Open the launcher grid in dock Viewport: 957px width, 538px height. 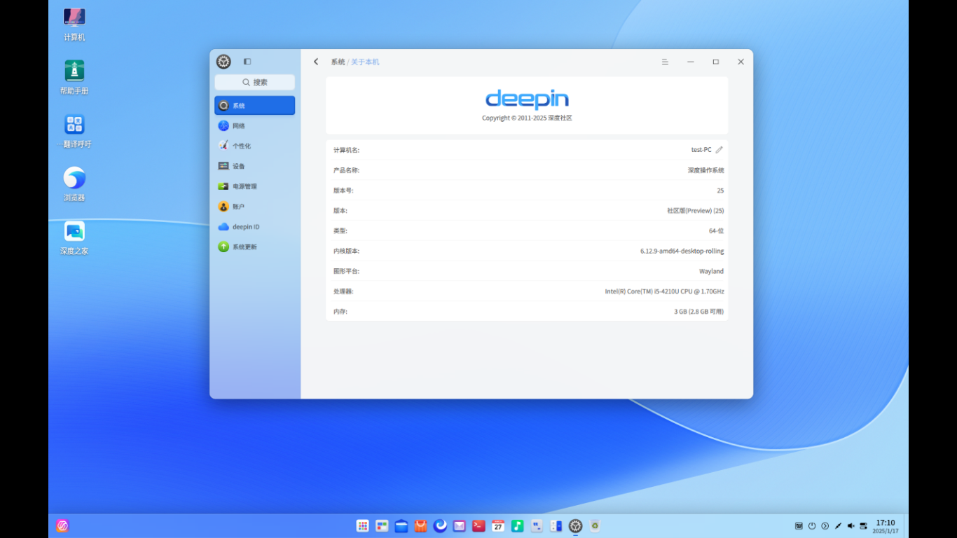pyautogui.click(x=363, y=525)
